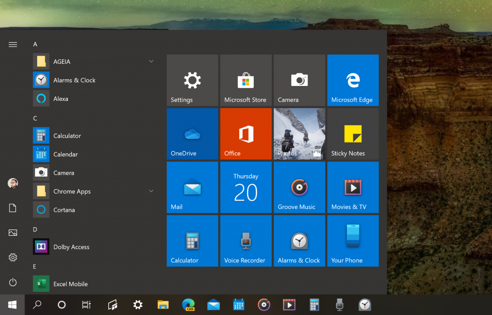
Task: Launch Excel Mobile from the app list
Action: tap(94, 284)
